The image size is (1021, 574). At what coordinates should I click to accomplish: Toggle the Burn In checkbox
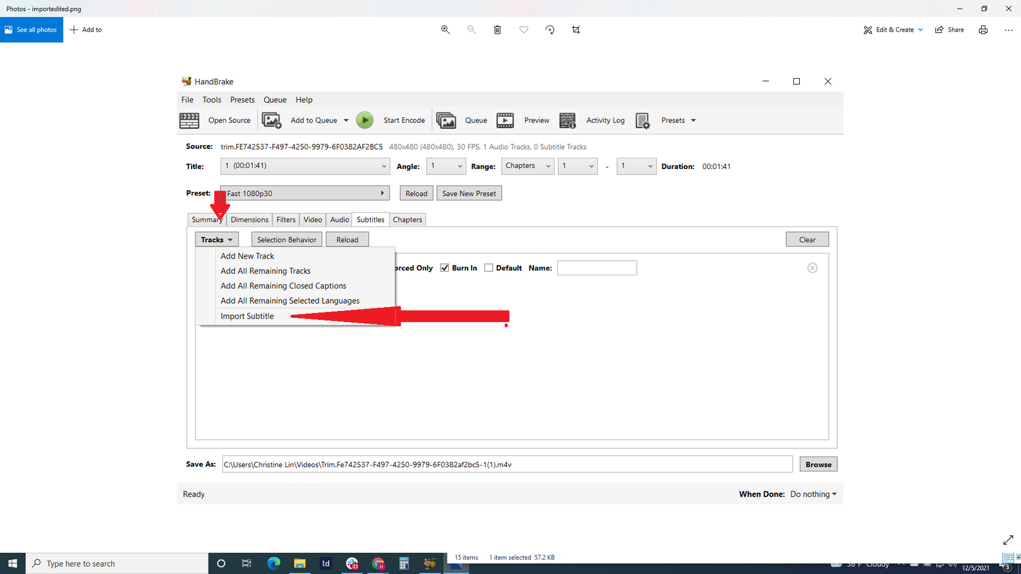click(444, 268)
